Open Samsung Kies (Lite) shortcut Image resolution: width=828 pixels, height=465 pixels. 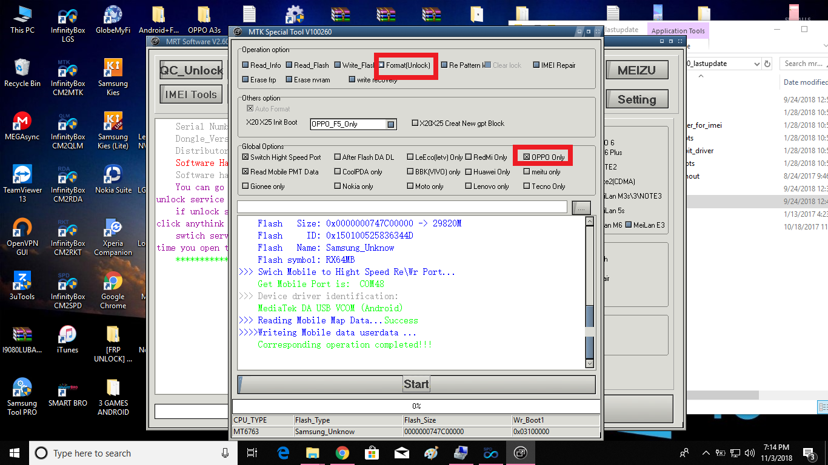(113, 131)
